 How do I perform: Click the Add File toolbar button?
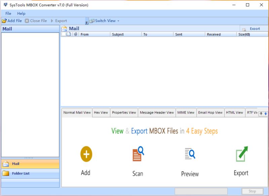coord(12,21)
